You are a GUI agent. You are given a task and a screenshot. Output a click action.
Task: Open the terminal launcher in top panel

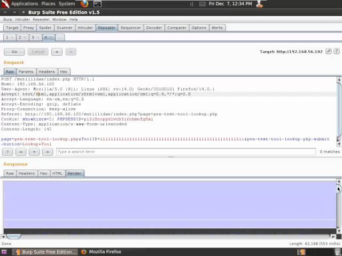[97, 4]
